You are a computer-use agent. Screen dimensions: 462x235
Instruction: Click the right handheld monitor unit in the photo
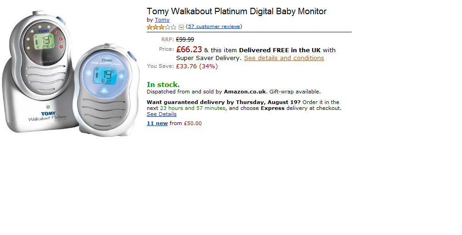click(x=106, y=92)
